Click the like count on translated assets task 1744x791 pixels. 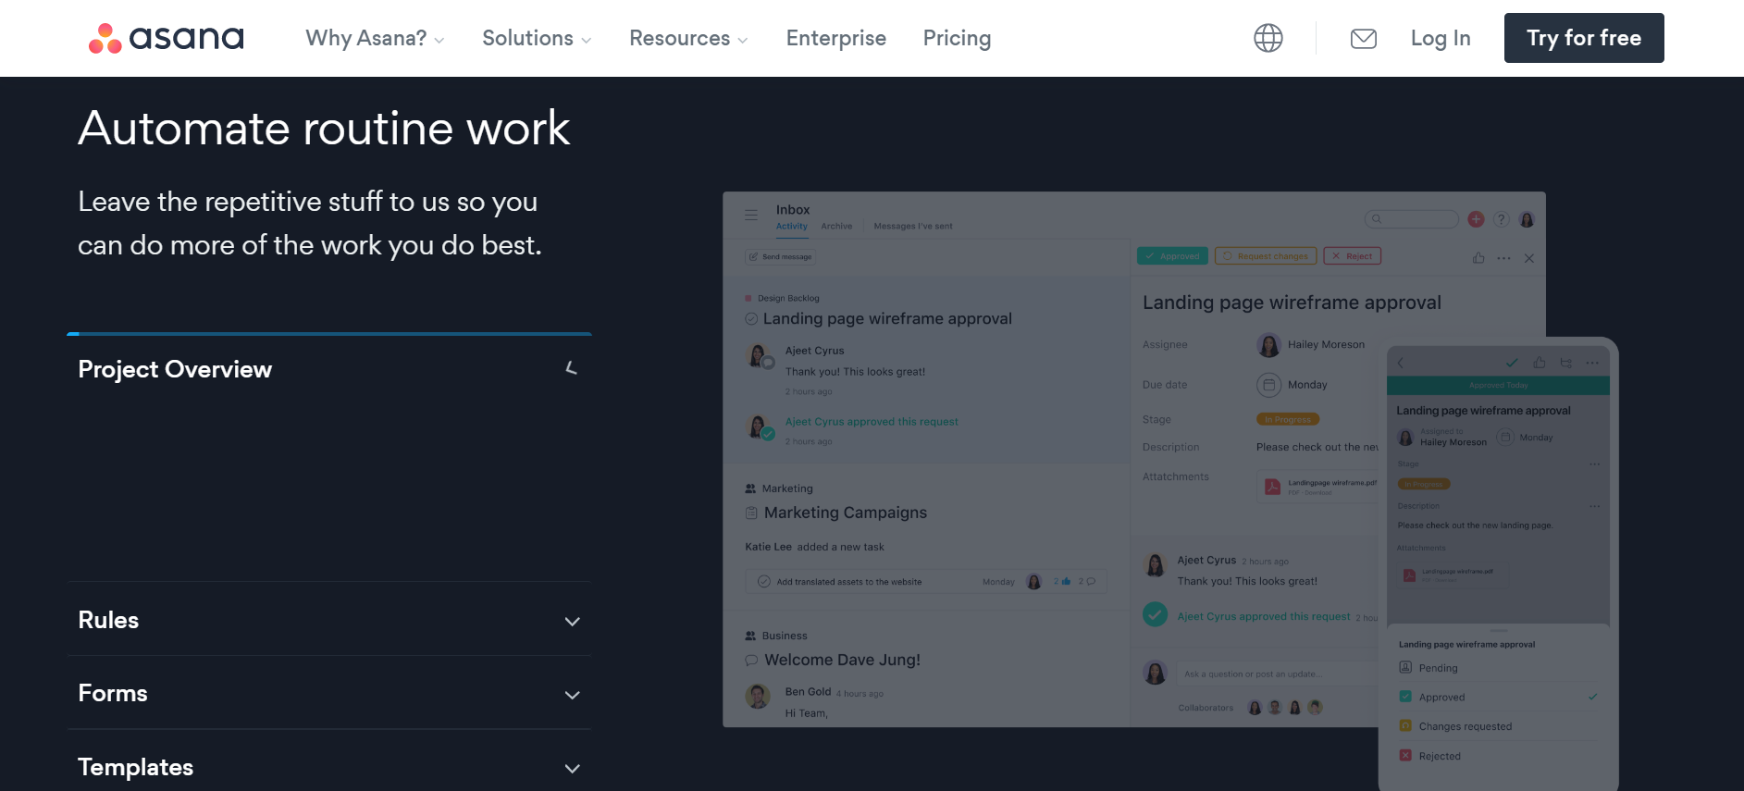(1062, 582)
